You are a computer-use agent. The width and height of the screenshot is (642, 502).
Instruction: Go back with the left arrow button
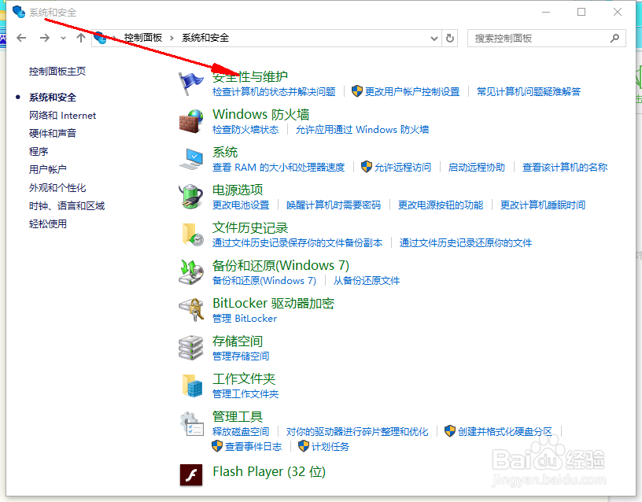coord(21,38)
